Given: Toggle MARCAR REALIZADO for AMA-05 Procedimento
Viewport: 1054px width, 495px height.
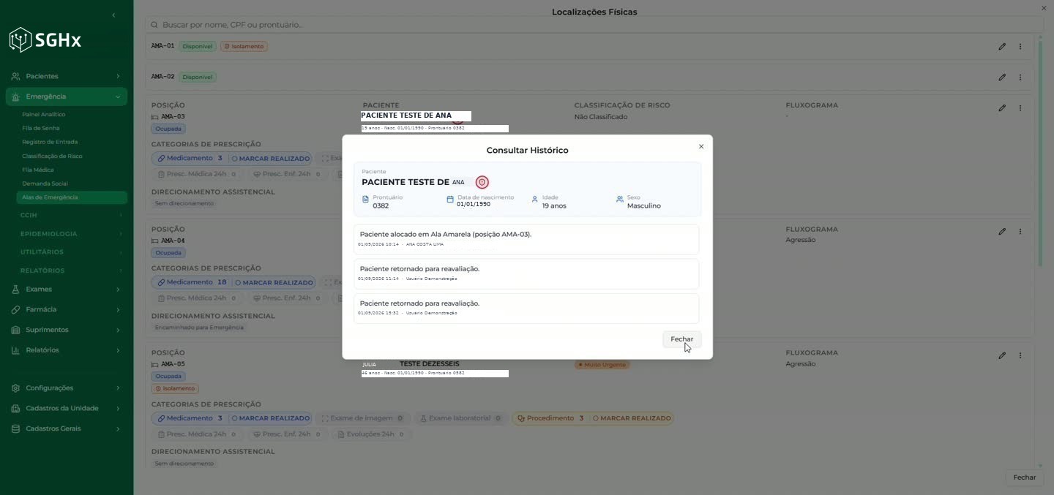Looking at the screenshot, I should 632,418.
